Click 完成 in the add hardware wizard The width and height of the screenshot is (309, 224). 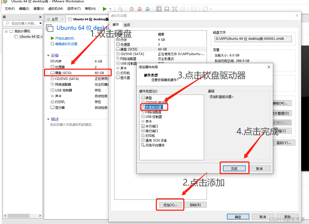point(234,168)
